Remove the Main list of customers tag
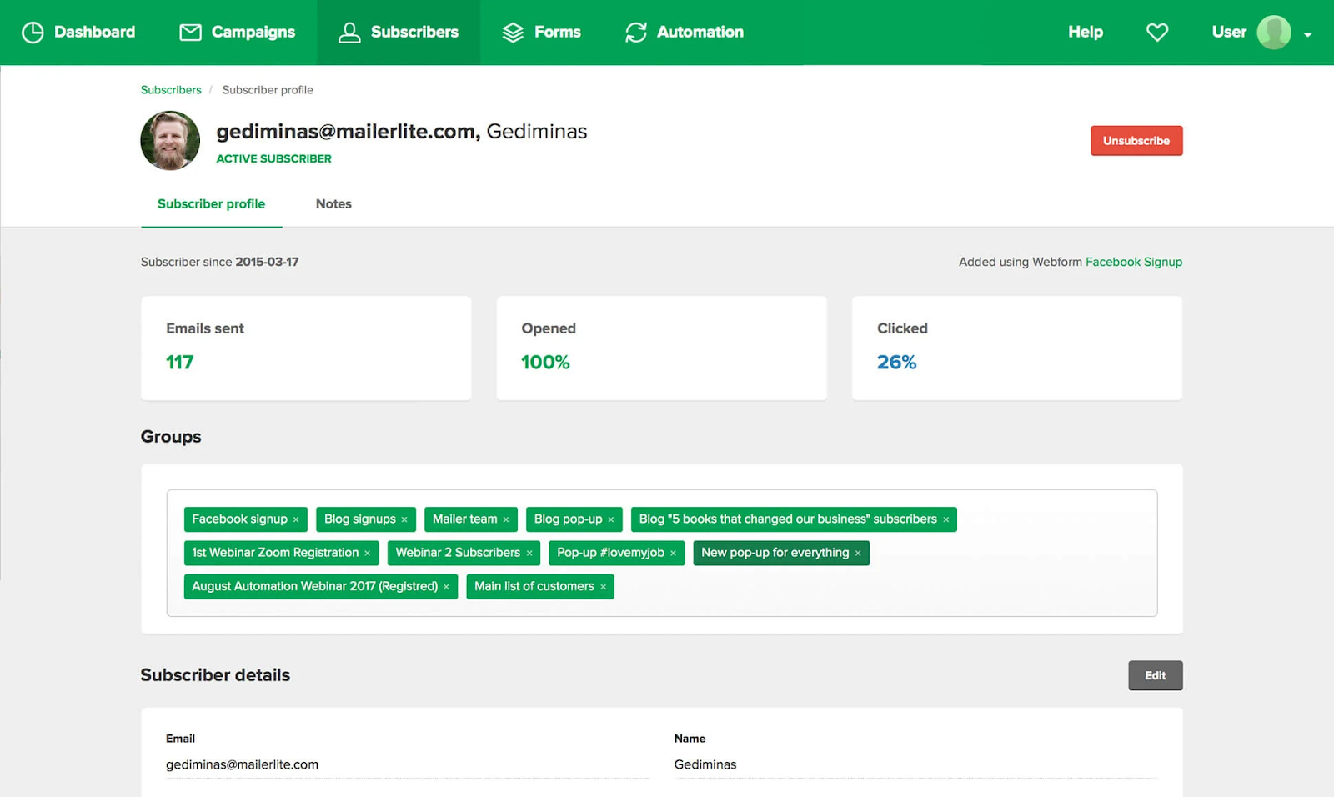This screenshot has width=1334, height=797. tap(604, 587)
